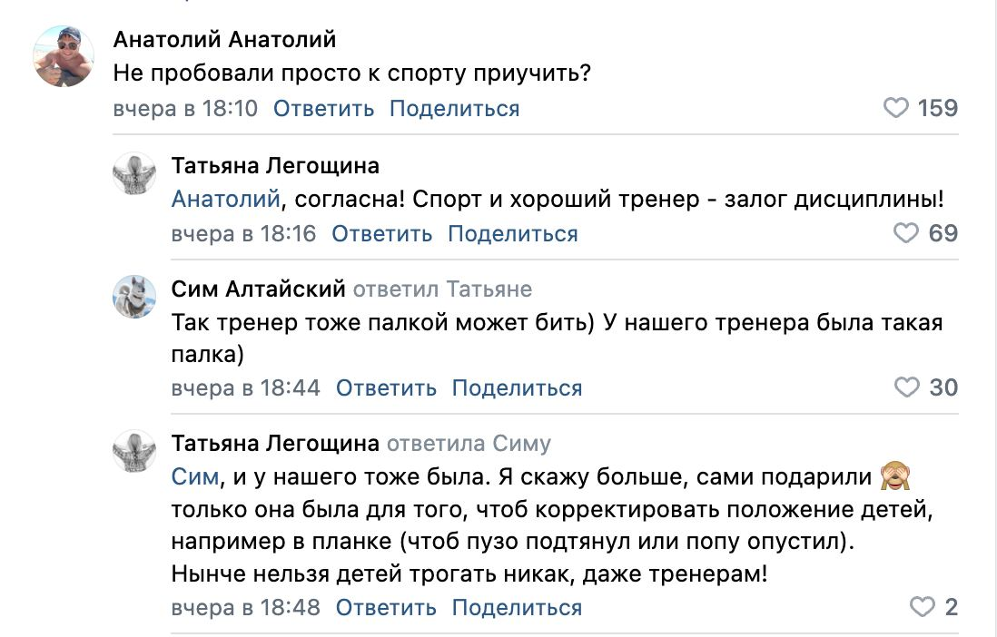This screenshot has height=637, width=997.
Task: Open Сим Алтайский's profile name
Action: pos(258,289)
